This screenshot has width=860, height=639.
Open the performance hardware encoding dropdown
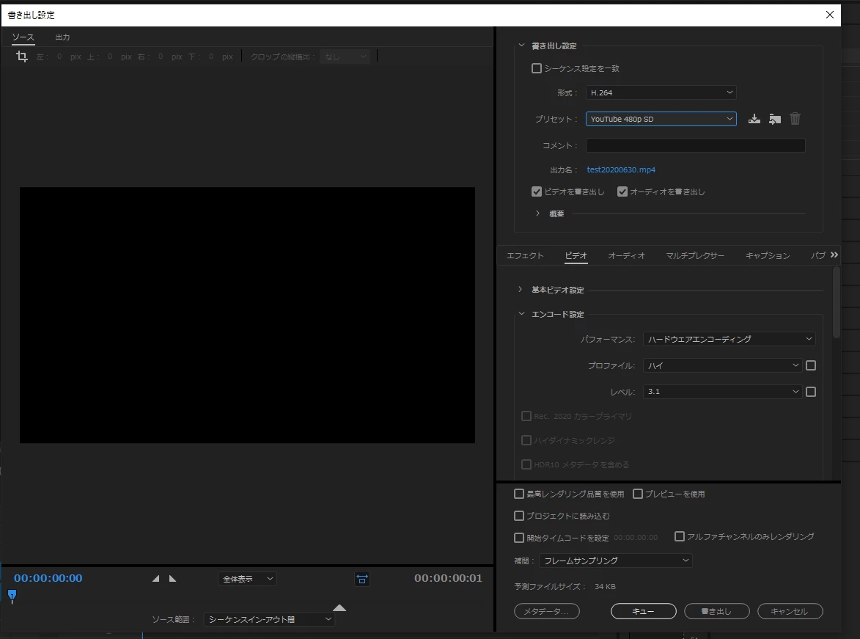[x=729, y=339]
